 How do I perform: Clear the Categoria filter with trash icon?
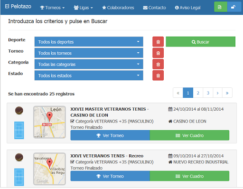(x=158, y=64)
